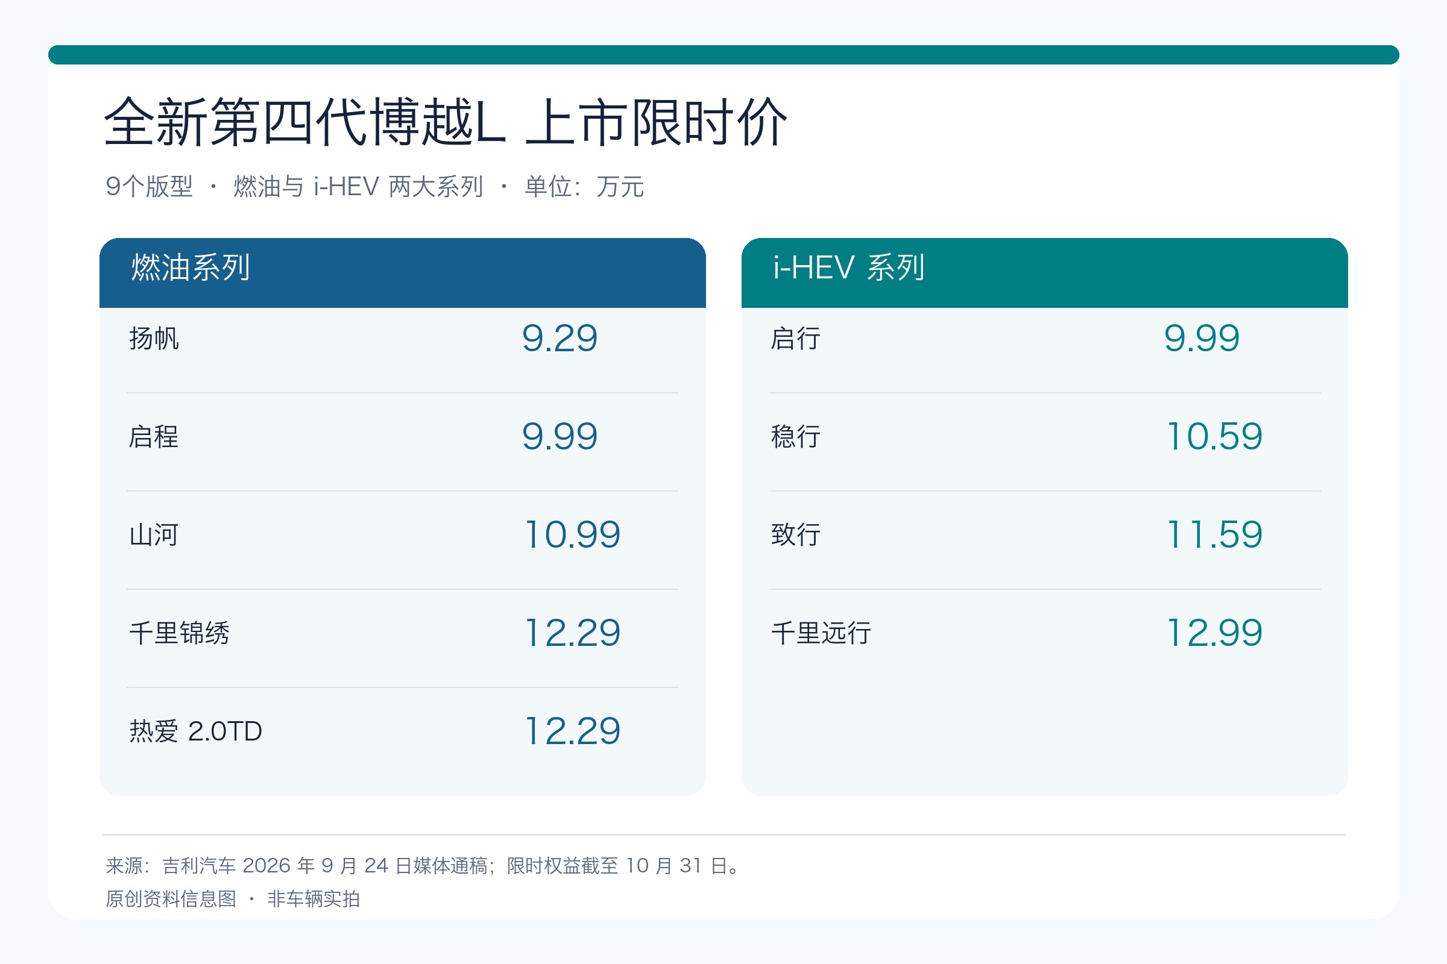Click the i-HEV 系列 header
This screenshot has width=1447, height=964.
(849, 268)
